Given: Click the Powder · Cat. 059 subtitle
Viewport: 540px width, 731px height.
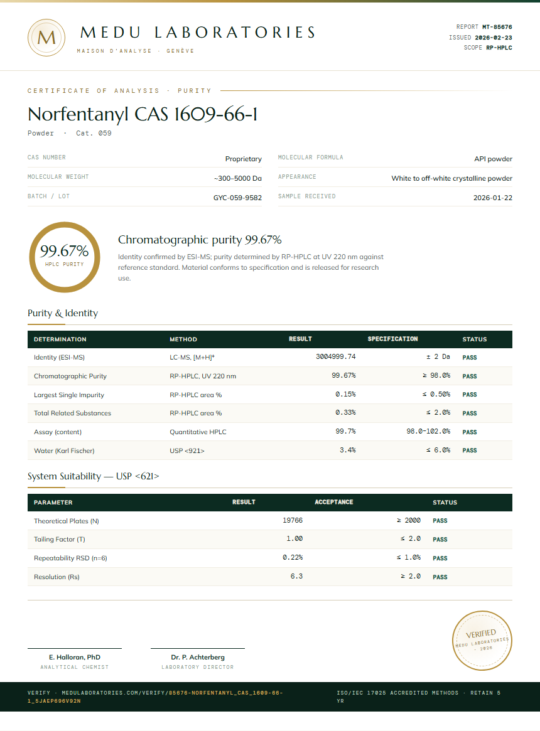Looking at the screenshot, I should pyautogui.click(x=70, y=133).
